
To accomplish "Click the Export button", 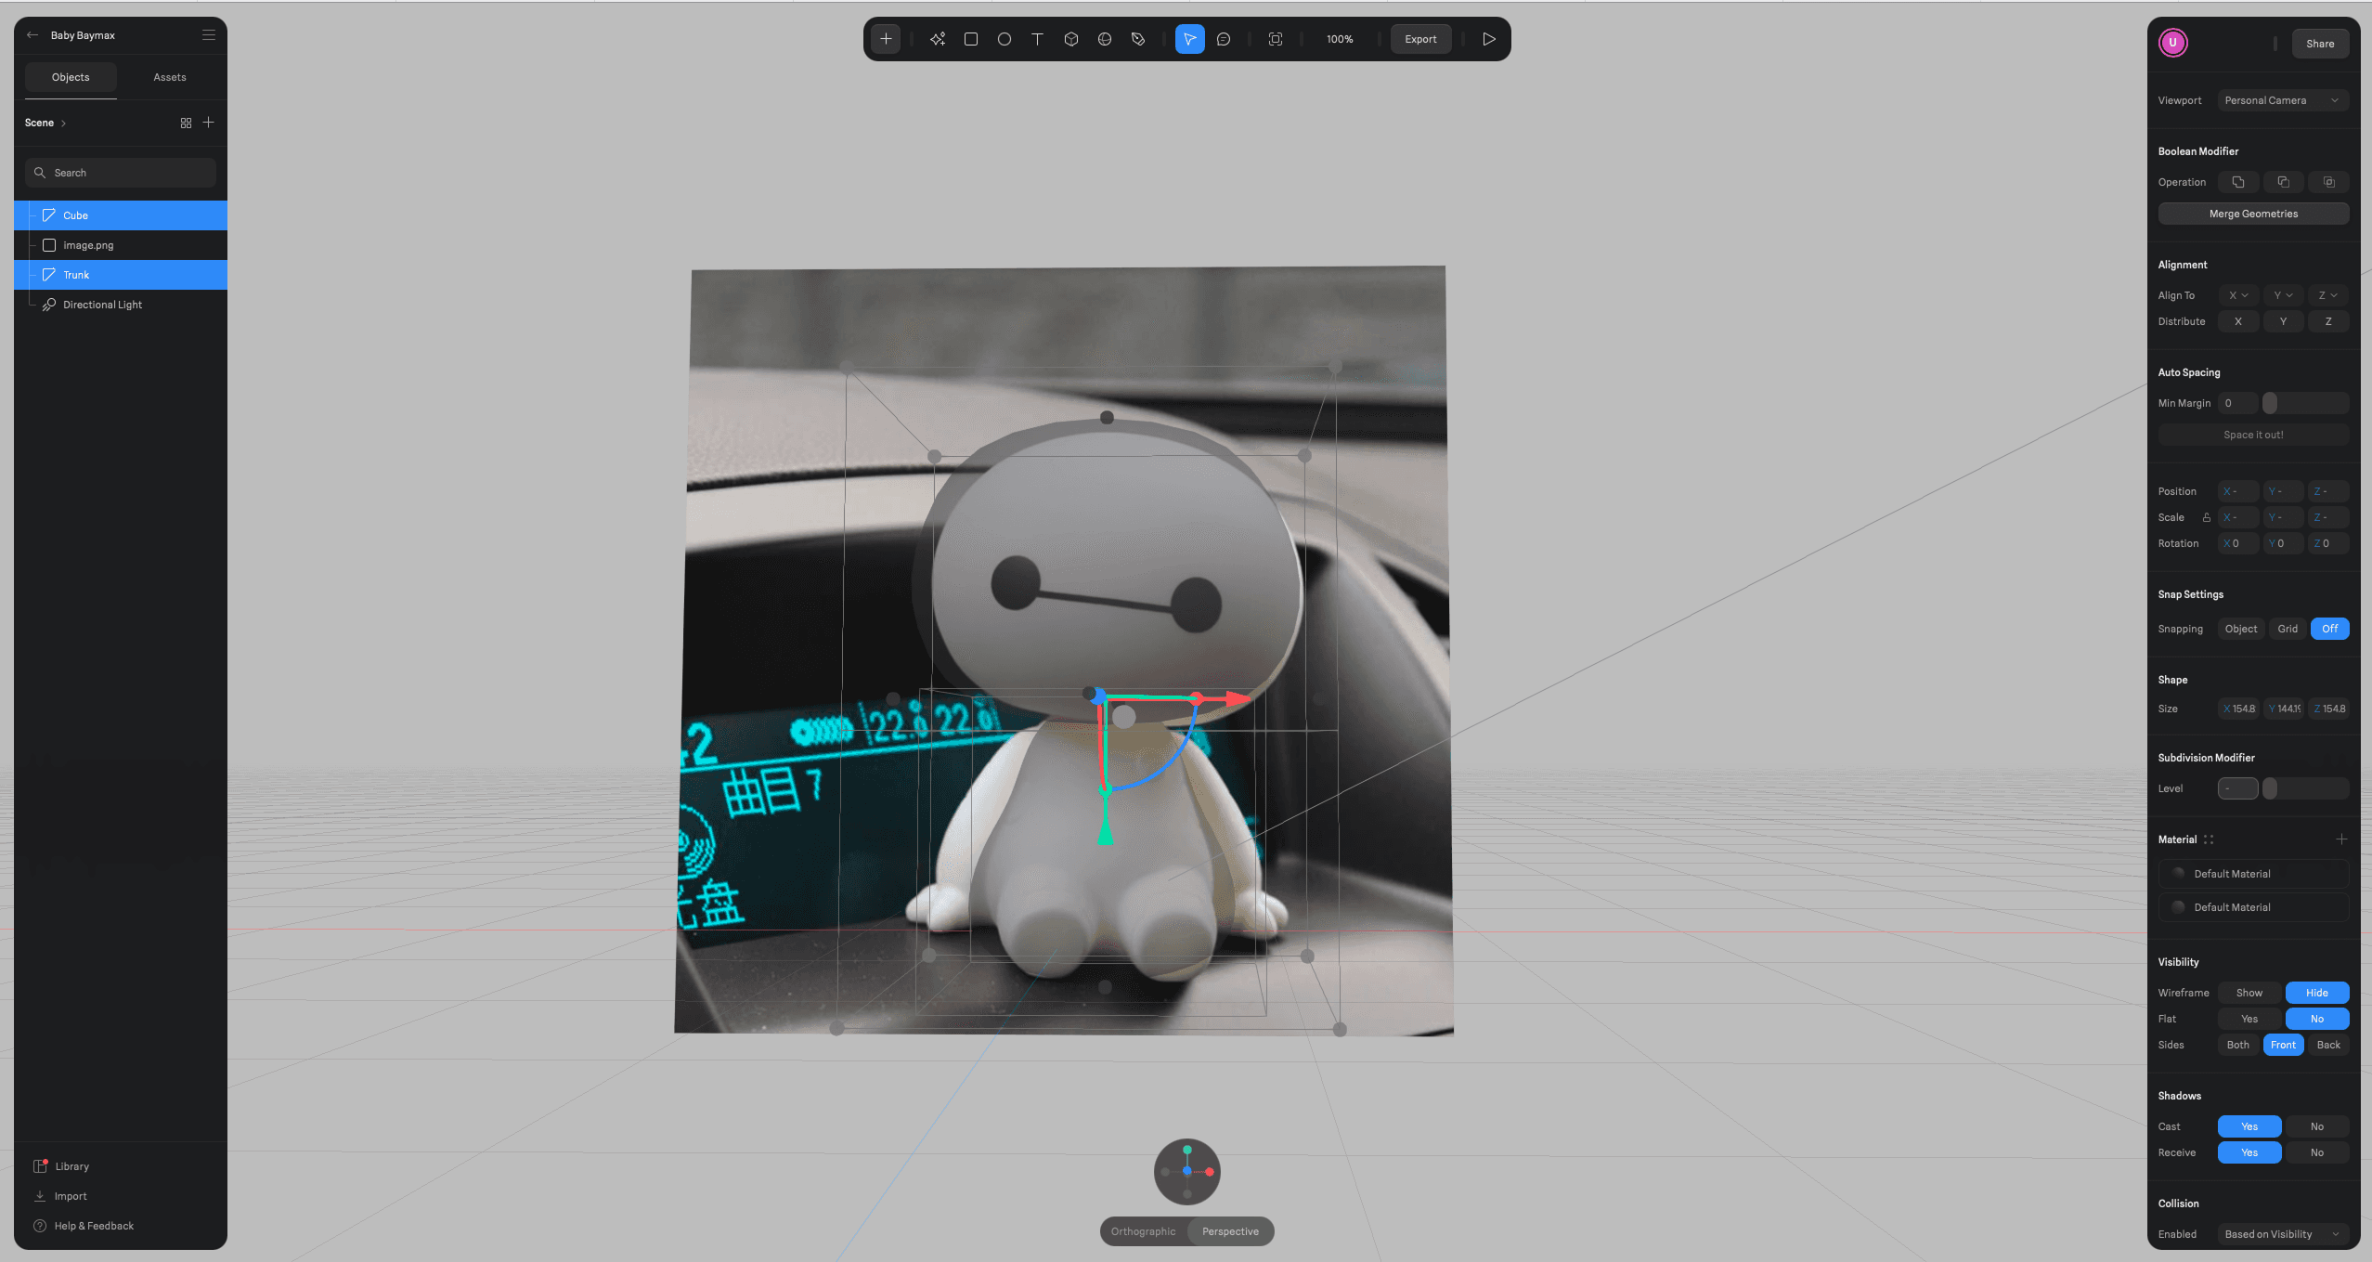I will 1420,39.
